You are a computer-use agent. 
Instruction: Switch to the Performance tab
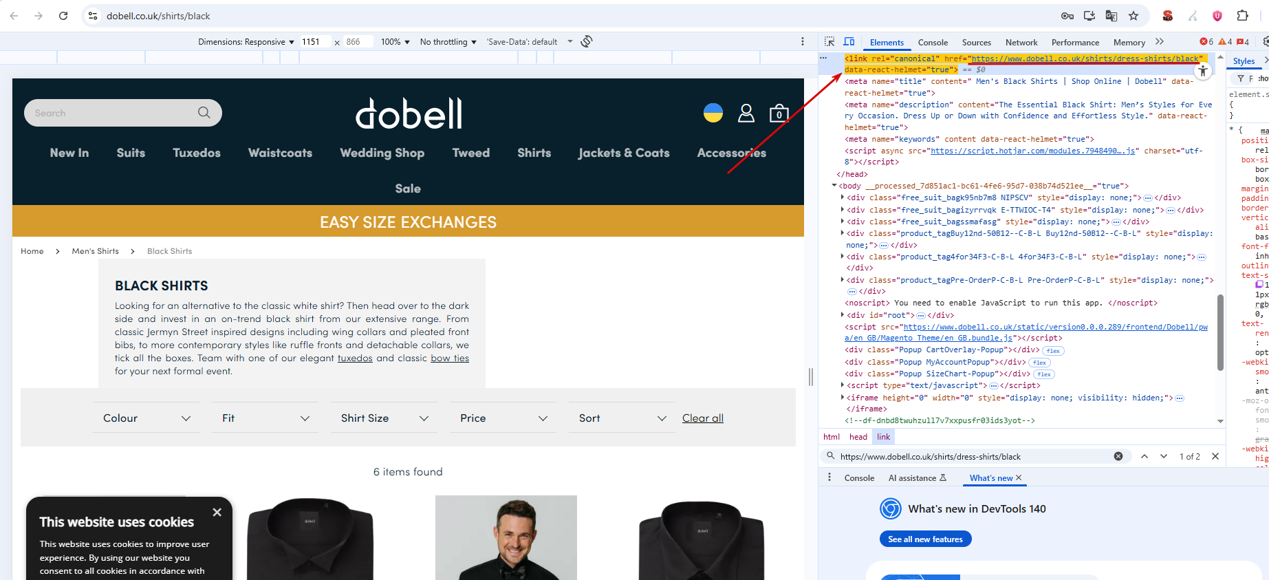1075,43
